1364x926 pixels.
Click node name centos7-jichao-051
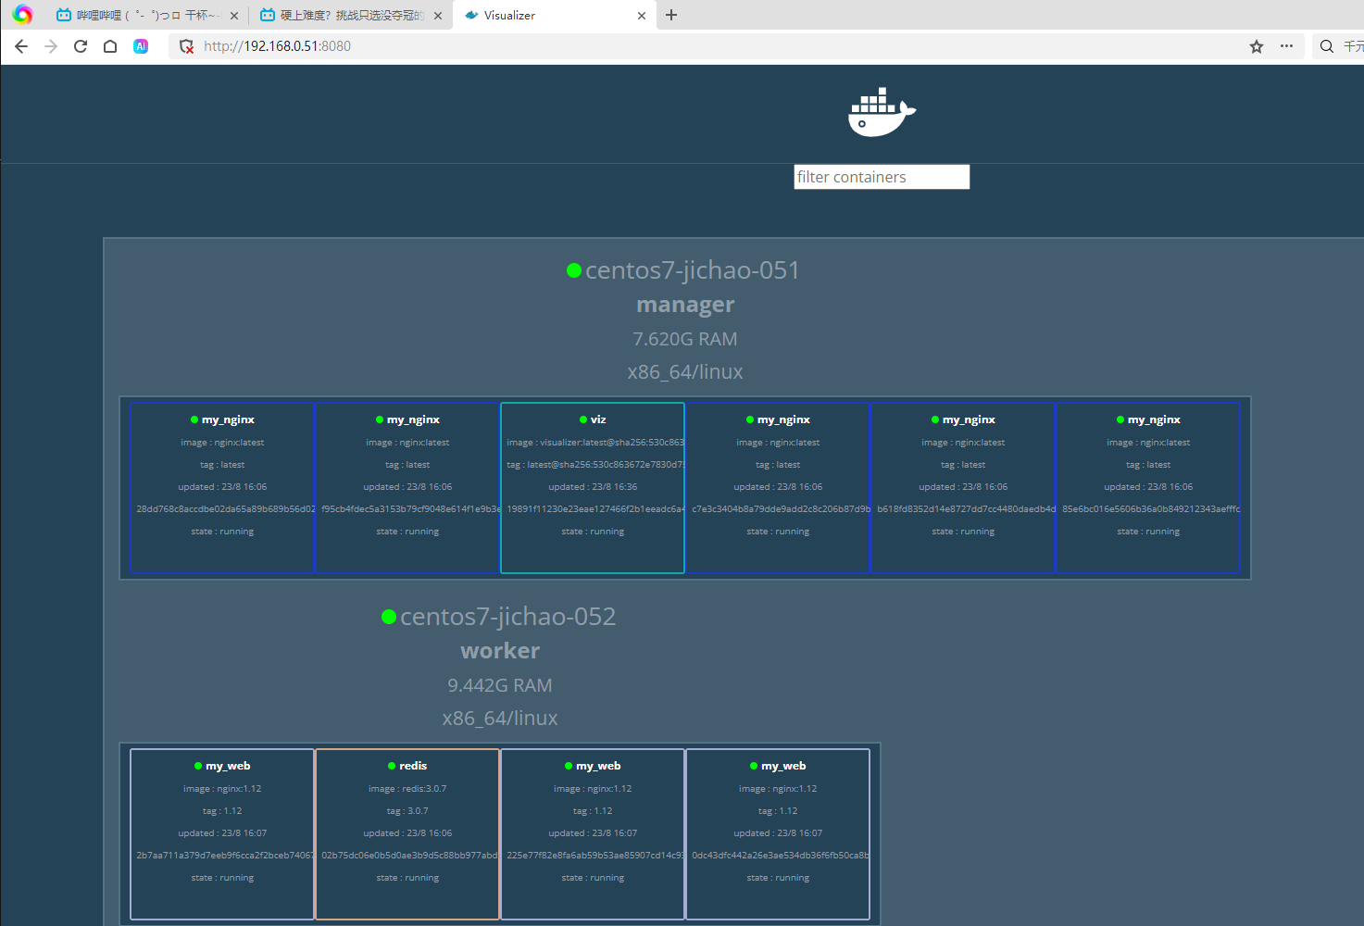pyautogui.click(x=692, y=270)
